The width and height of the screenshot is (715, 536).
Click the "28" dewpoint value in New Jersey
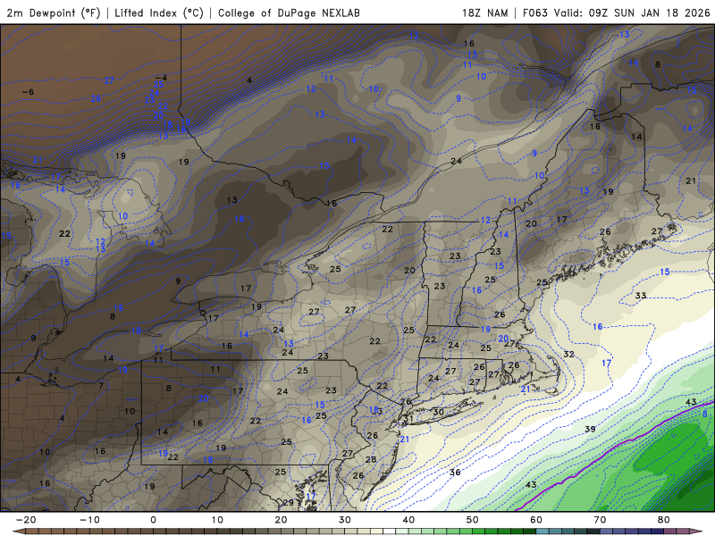[371, 459]
